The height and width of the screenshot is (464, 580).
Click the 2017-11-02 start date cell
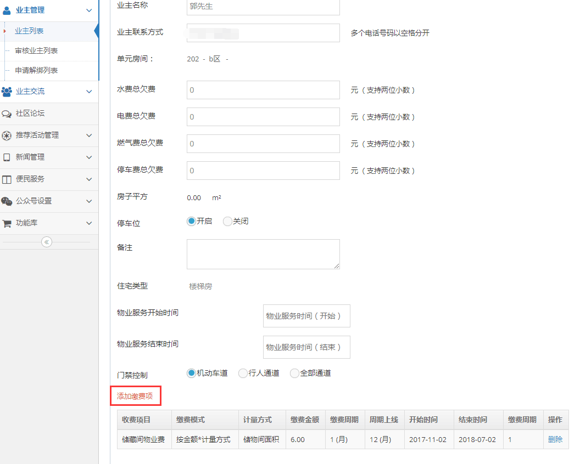pyautogui.click(x=428, y=440)
